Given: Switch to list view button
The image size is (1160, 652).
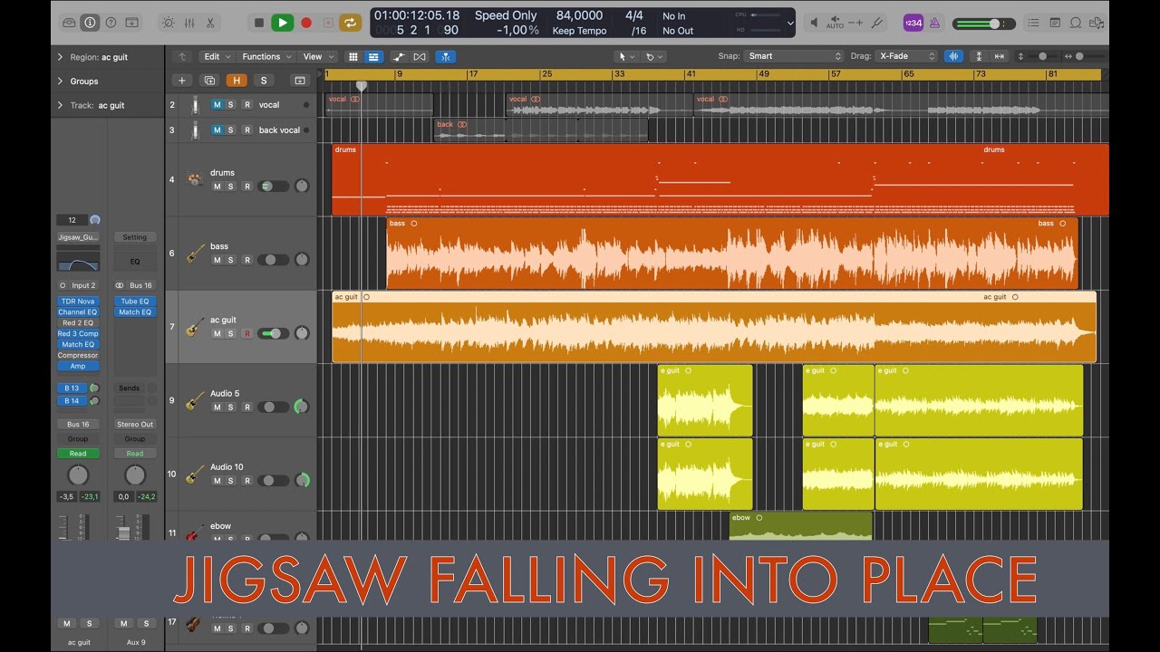Looking at the screenshot, I should point(373,56).
